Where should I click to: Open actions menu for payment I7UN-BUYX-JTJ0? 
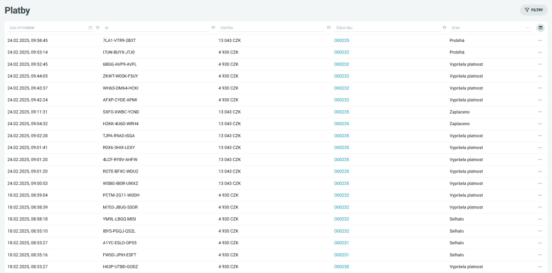click(x=540, y=52)
